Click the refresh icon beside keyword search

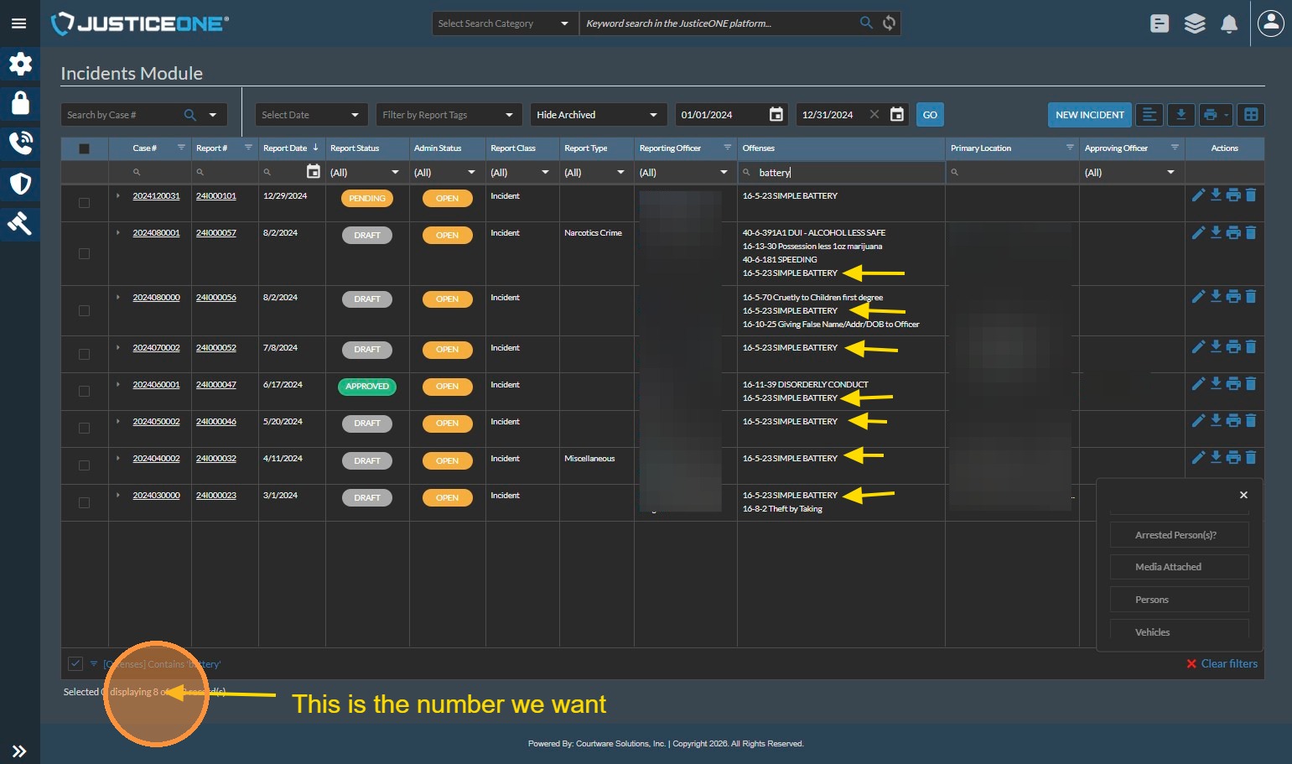pyautogui.click(x=890, y=23)
